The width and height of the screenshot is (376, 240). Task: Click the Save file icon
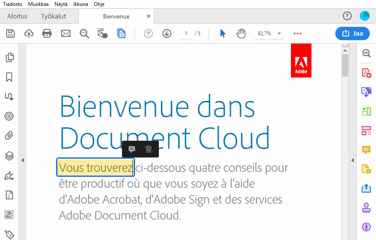pos(10,34)
